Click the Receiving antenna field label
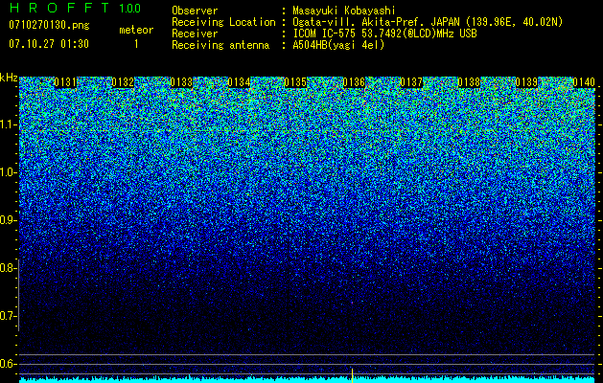Image resolution: width=603 pixels, height=383 pixels. click(x=220, y=45)
